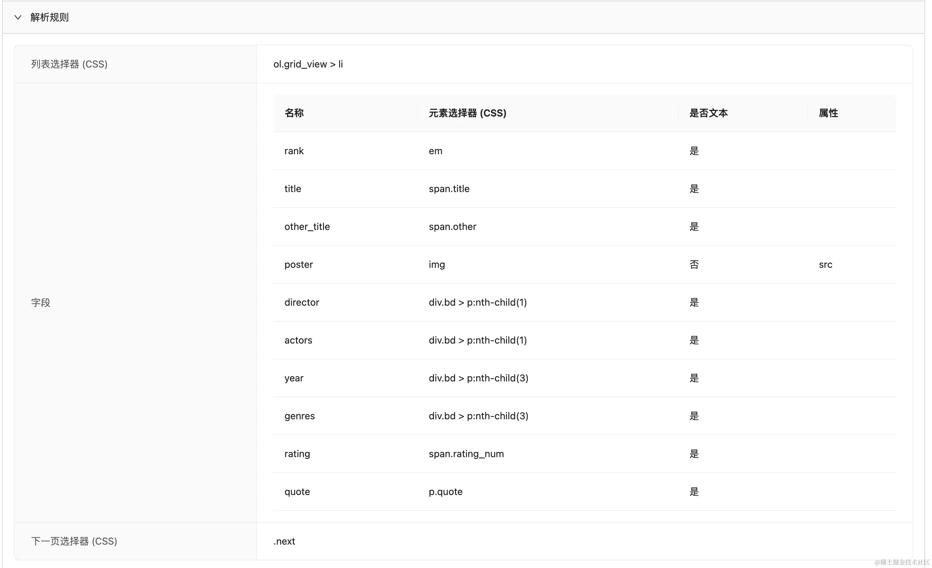This screenshot has width=932, height=568.
Task: Click the 名称 column header
Action: point(294,113)
